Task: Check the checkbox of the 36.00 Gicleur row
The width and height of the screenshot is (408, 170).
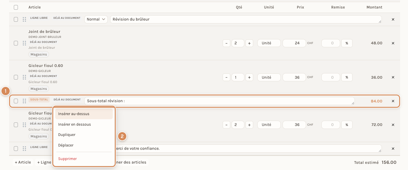Action: (x=16, y=77)
